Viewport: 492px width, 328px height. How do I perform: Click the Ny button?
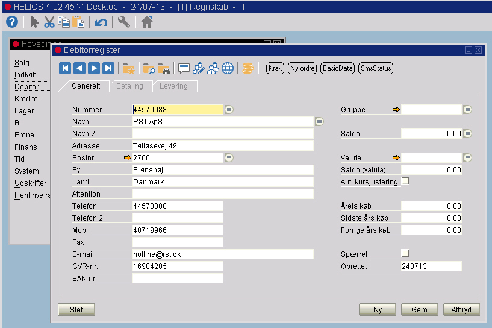click(x=378, y=310)
